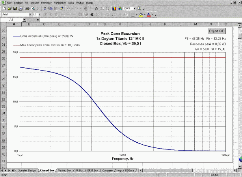Screen dimensions: 242x177
Task: Switch to the Speaker Design sheet tab
Action: point(27,170)
